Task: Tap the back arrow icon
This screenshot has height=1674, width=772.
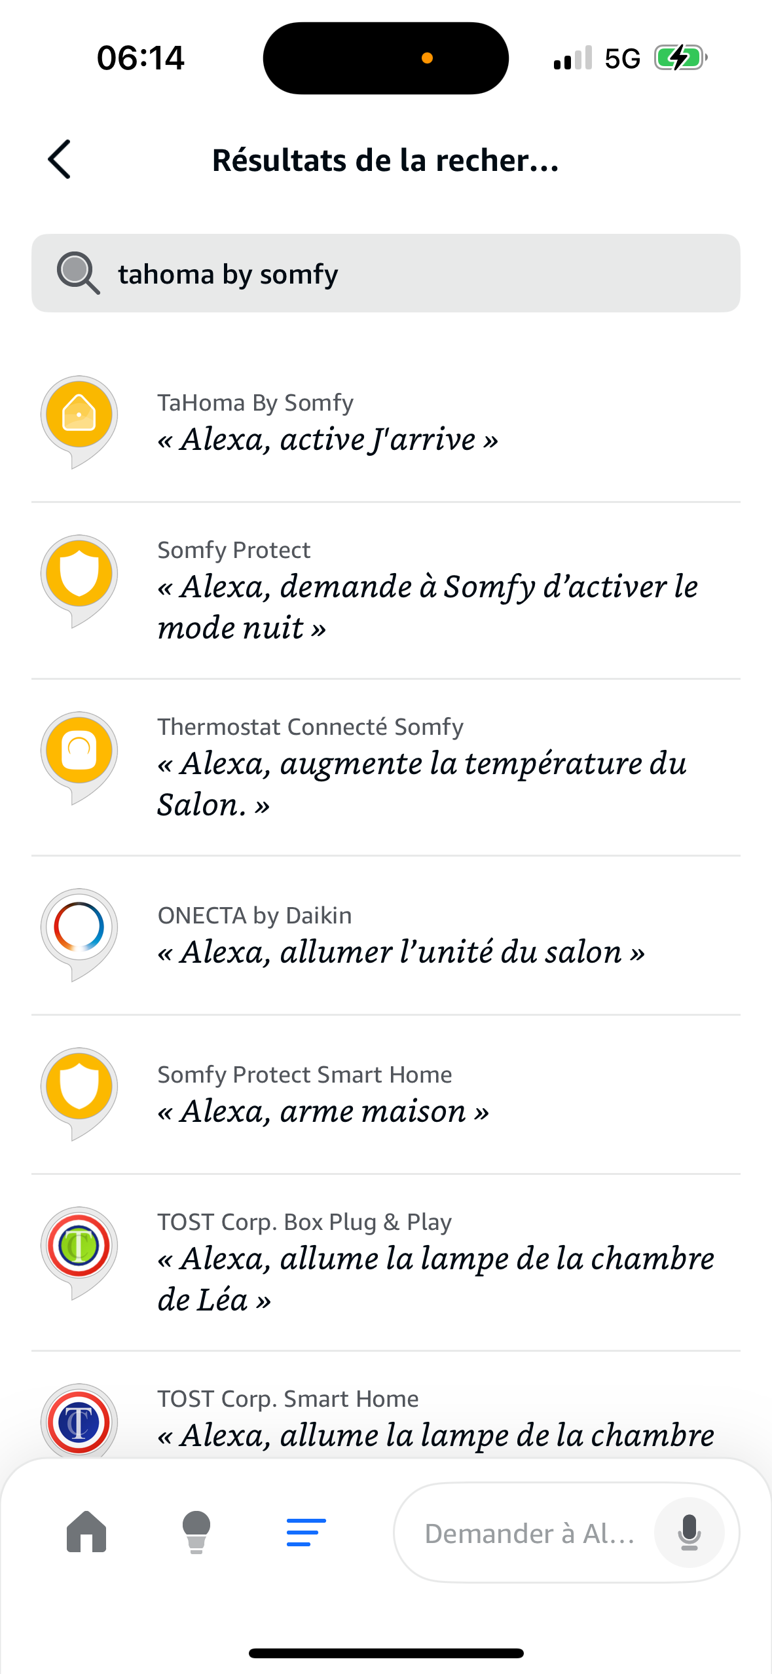Action: click(x=60, y=159)
